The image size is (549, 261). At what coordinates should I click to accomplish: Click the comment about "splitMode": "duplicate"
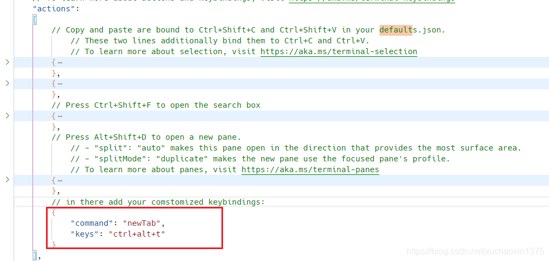(260, 159)
